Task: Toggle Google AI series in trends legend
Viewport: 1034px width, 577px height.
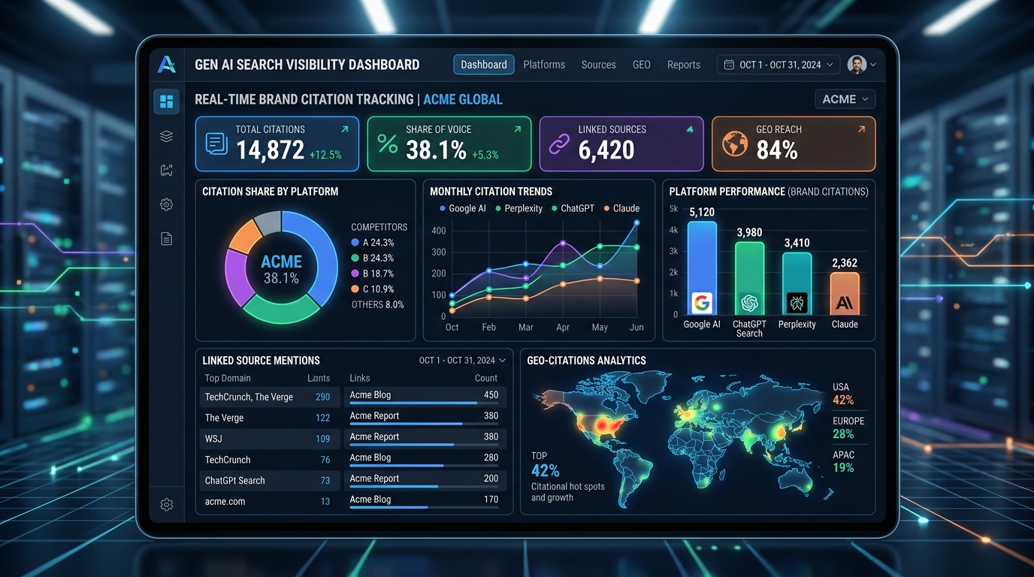Action: click(x=462, y=208)
